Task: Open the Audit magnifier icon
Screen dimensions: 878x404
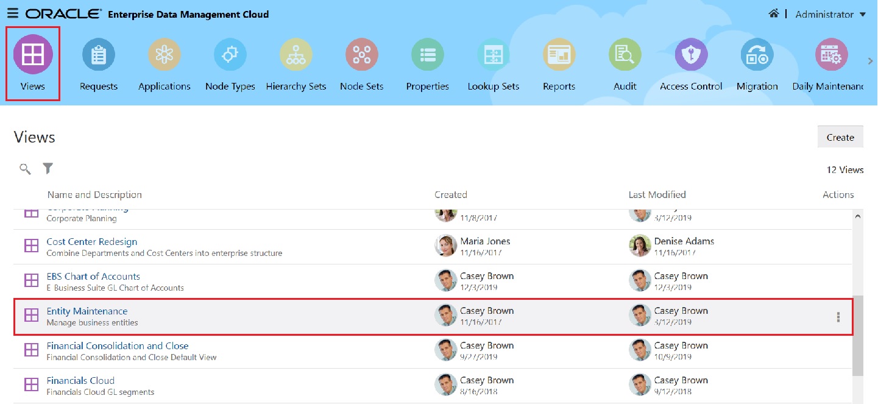Action: click(625, 55)
